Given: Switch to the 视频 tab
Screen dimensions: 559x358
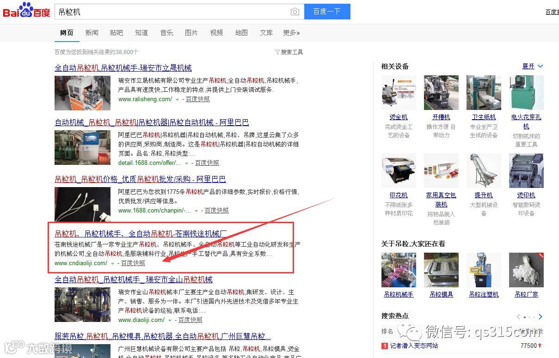Looking at the screenshot, I should pos(216,33).
